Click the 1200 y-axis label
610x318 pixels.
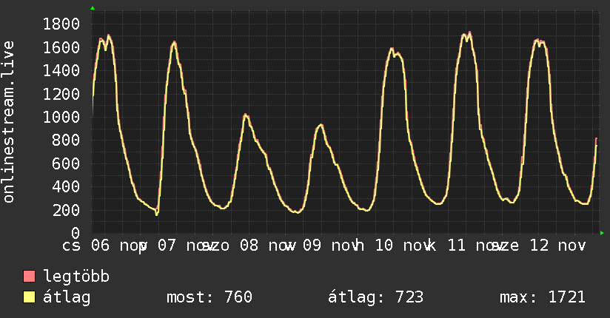61,94
